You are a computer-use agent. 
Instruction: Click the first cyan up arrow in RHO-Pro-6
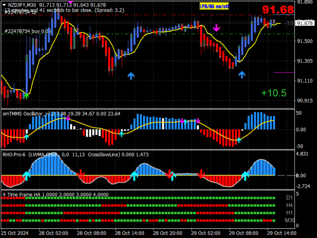26,176
